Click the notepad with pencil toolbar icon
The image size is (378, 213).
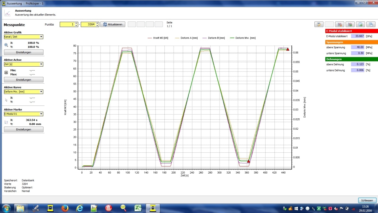tap(319, 24)
